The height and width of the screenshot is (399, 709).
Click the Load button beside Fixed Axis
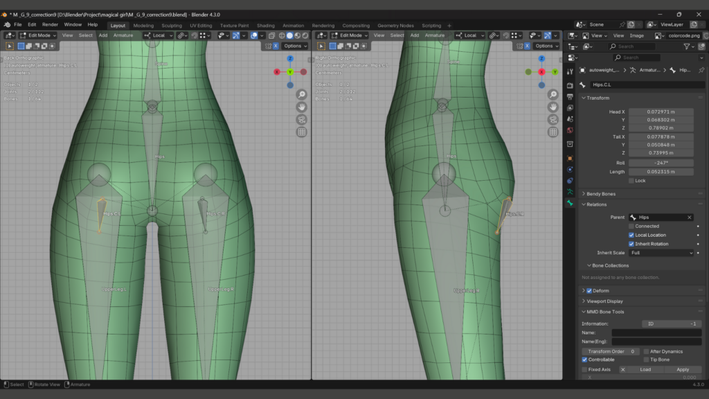pos(645,370)
